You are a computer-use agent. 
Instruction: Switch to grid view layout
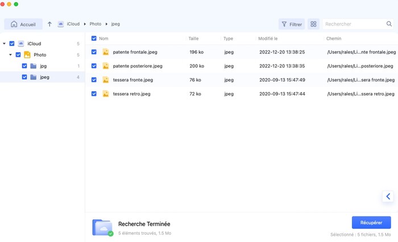[313, 24]
